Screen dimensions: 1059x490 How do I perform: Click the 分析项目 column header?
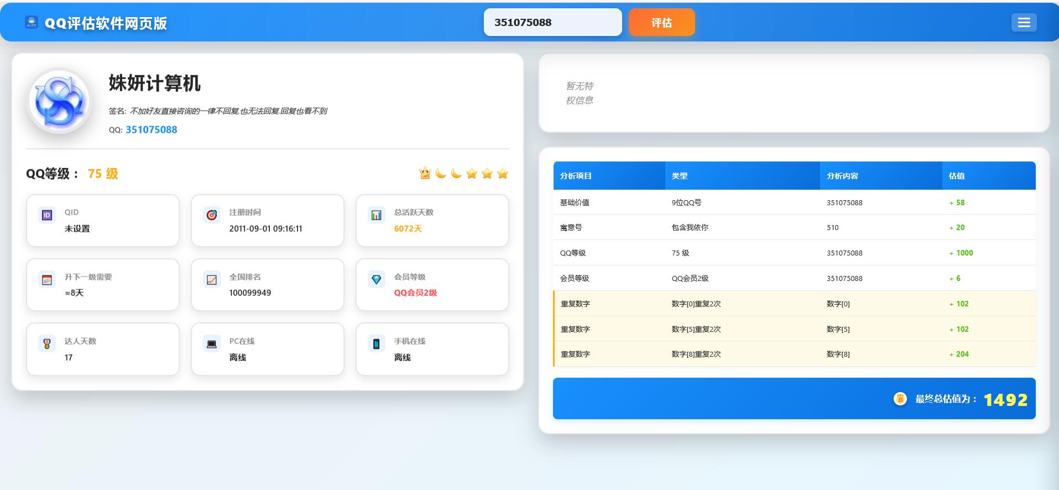click(x=576, y=176)
